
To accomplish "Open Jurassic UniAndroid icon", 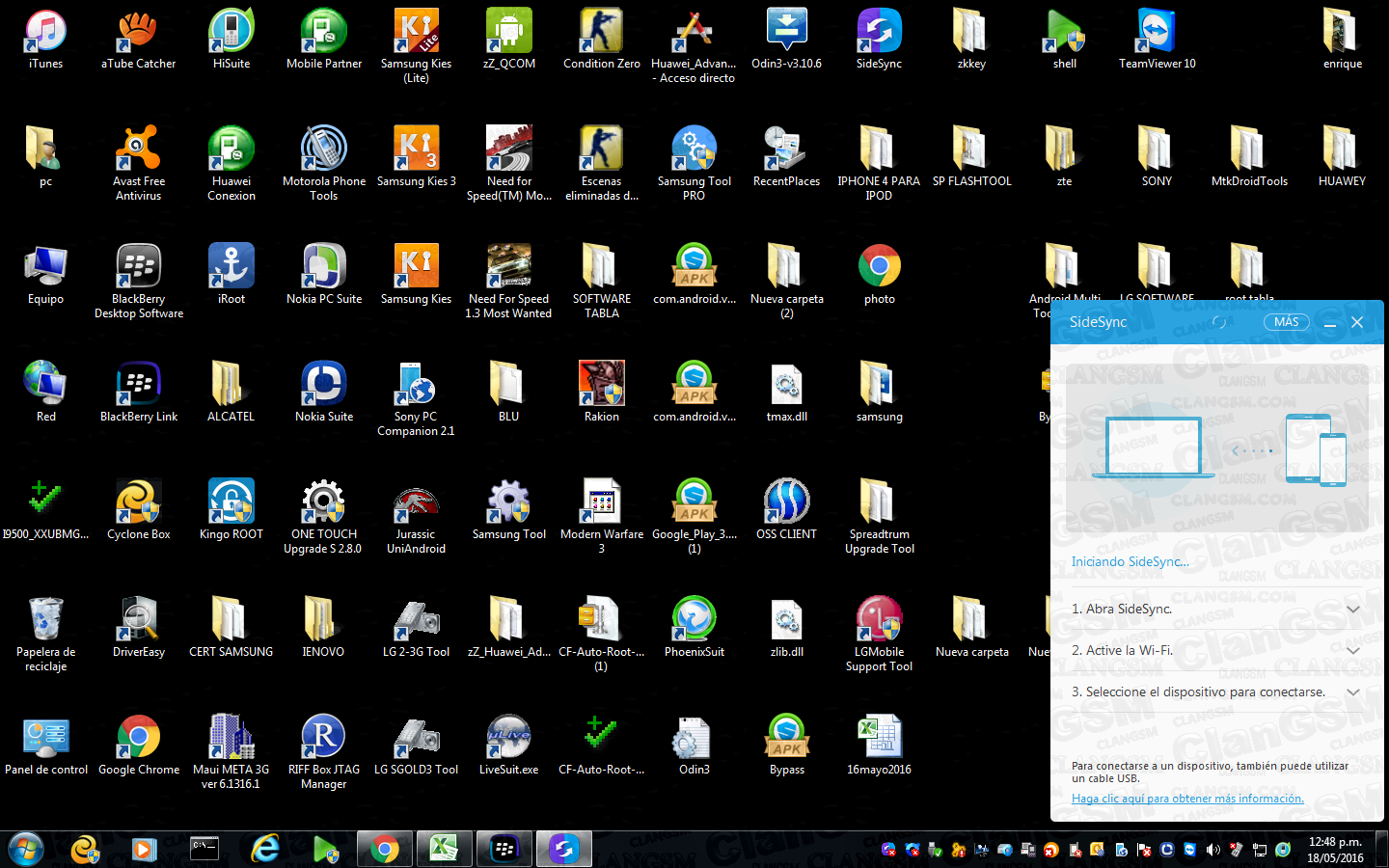I will [417, 516].
